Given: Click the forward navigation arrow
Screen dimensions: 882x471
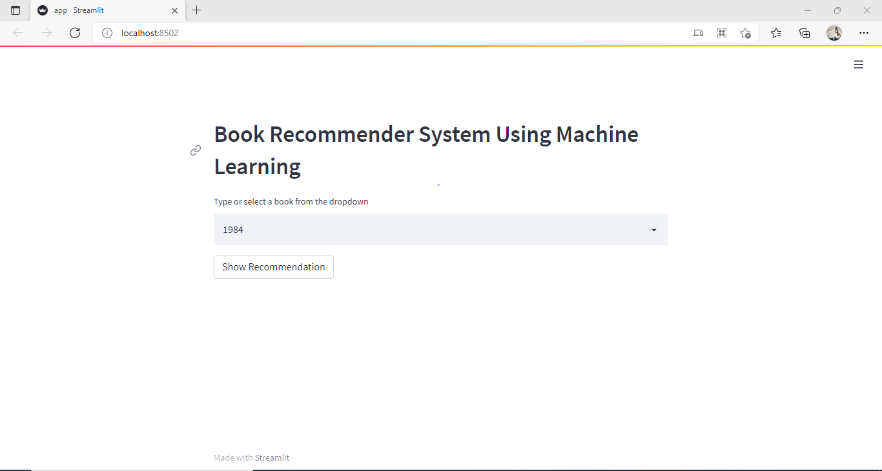Looking at the screenshot, I should tap(46, 33).
